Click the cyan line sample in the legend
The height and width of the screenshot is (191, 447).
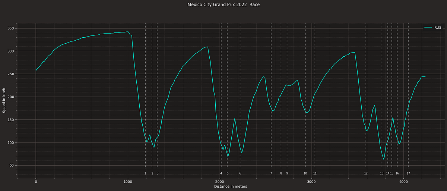pos(428,27)
